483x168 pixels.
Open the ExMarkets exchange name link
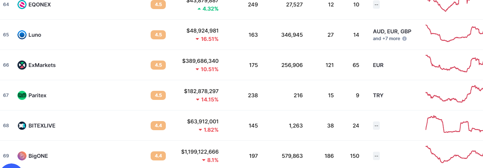coord(42,65)
